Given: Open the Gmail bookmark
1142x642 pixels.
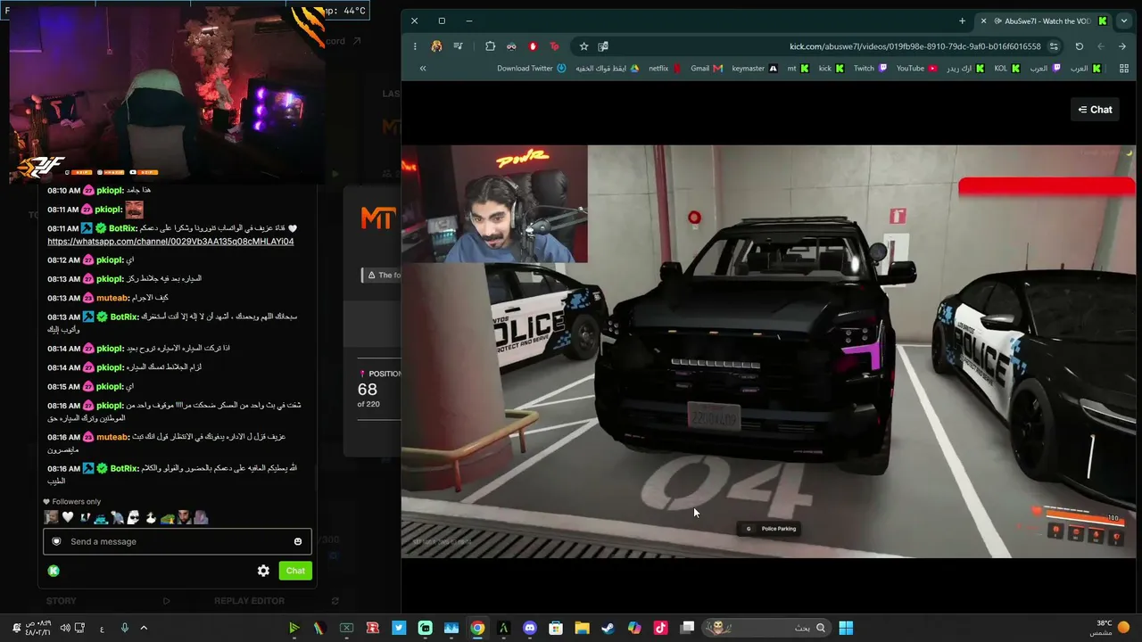Looking at the screenshot, I should coord(706,69).
